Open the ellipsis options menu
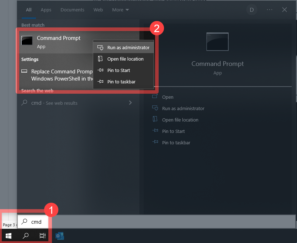 [x=269, y=10]
